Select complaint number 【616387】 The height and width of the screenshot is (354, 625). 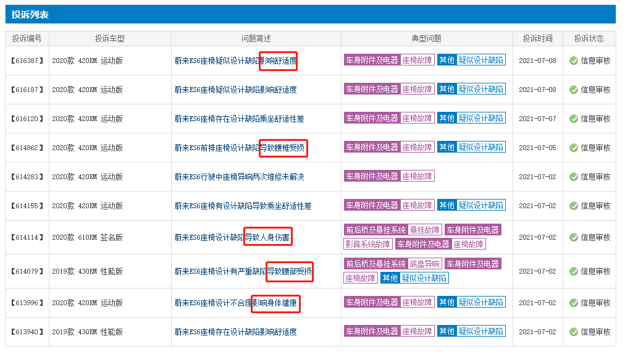tap(27, 61)
